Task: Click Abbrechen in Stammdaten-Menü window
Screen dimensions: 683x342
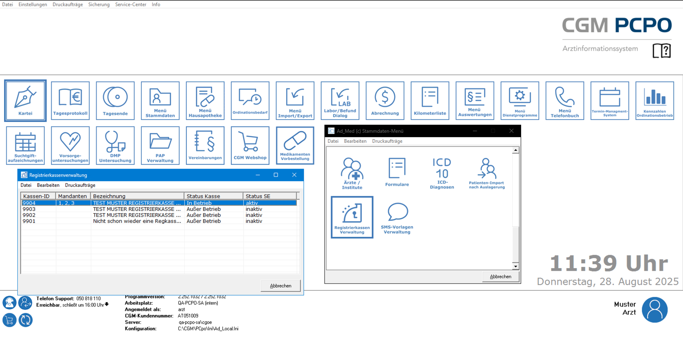Action: click(500, 276)
